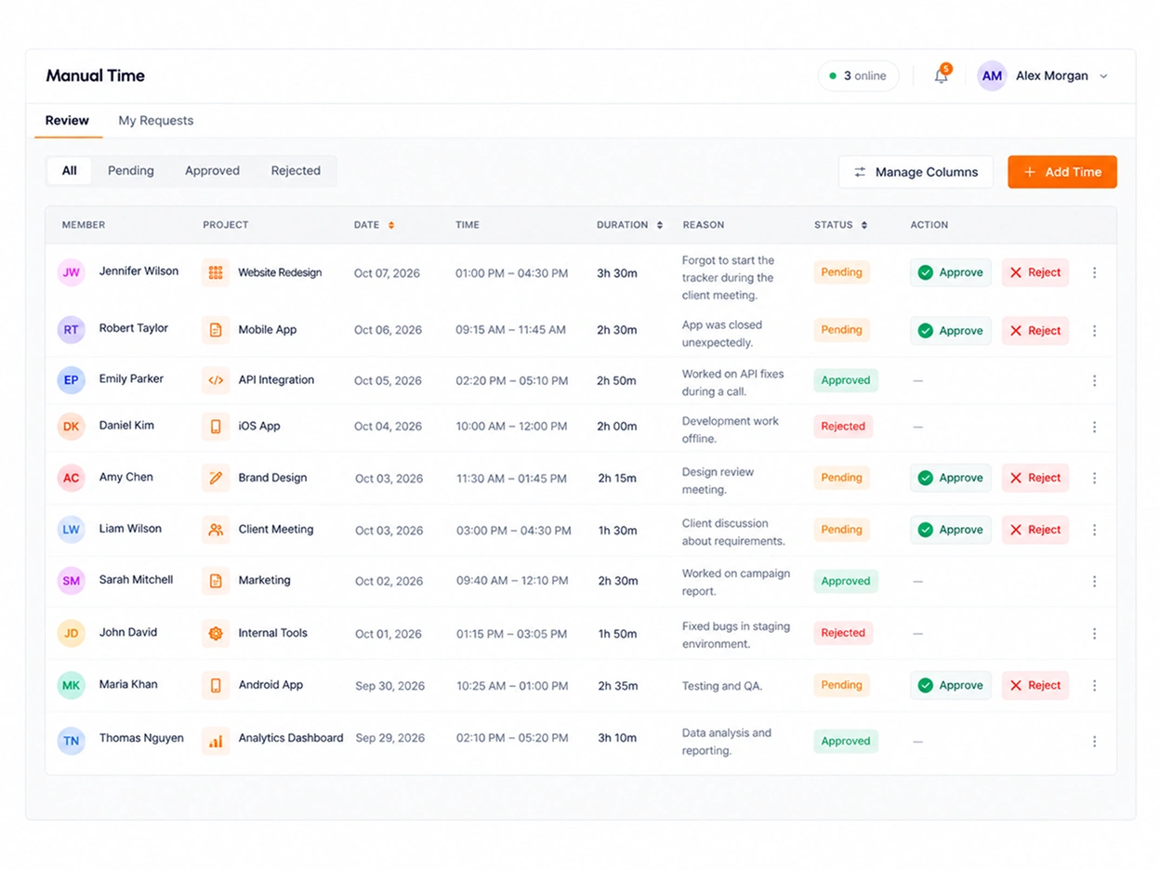Click the Add Time button
1160x870 pixels.
(1062, 172)
